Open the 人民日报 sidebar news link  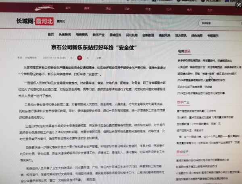209,67
